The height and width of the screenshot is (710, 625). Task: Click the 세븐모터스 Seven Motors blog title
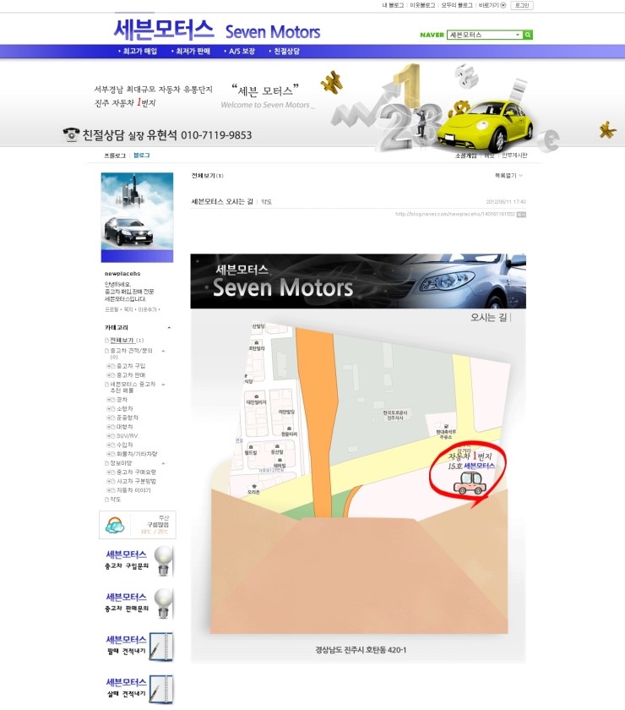coord(217,30)
